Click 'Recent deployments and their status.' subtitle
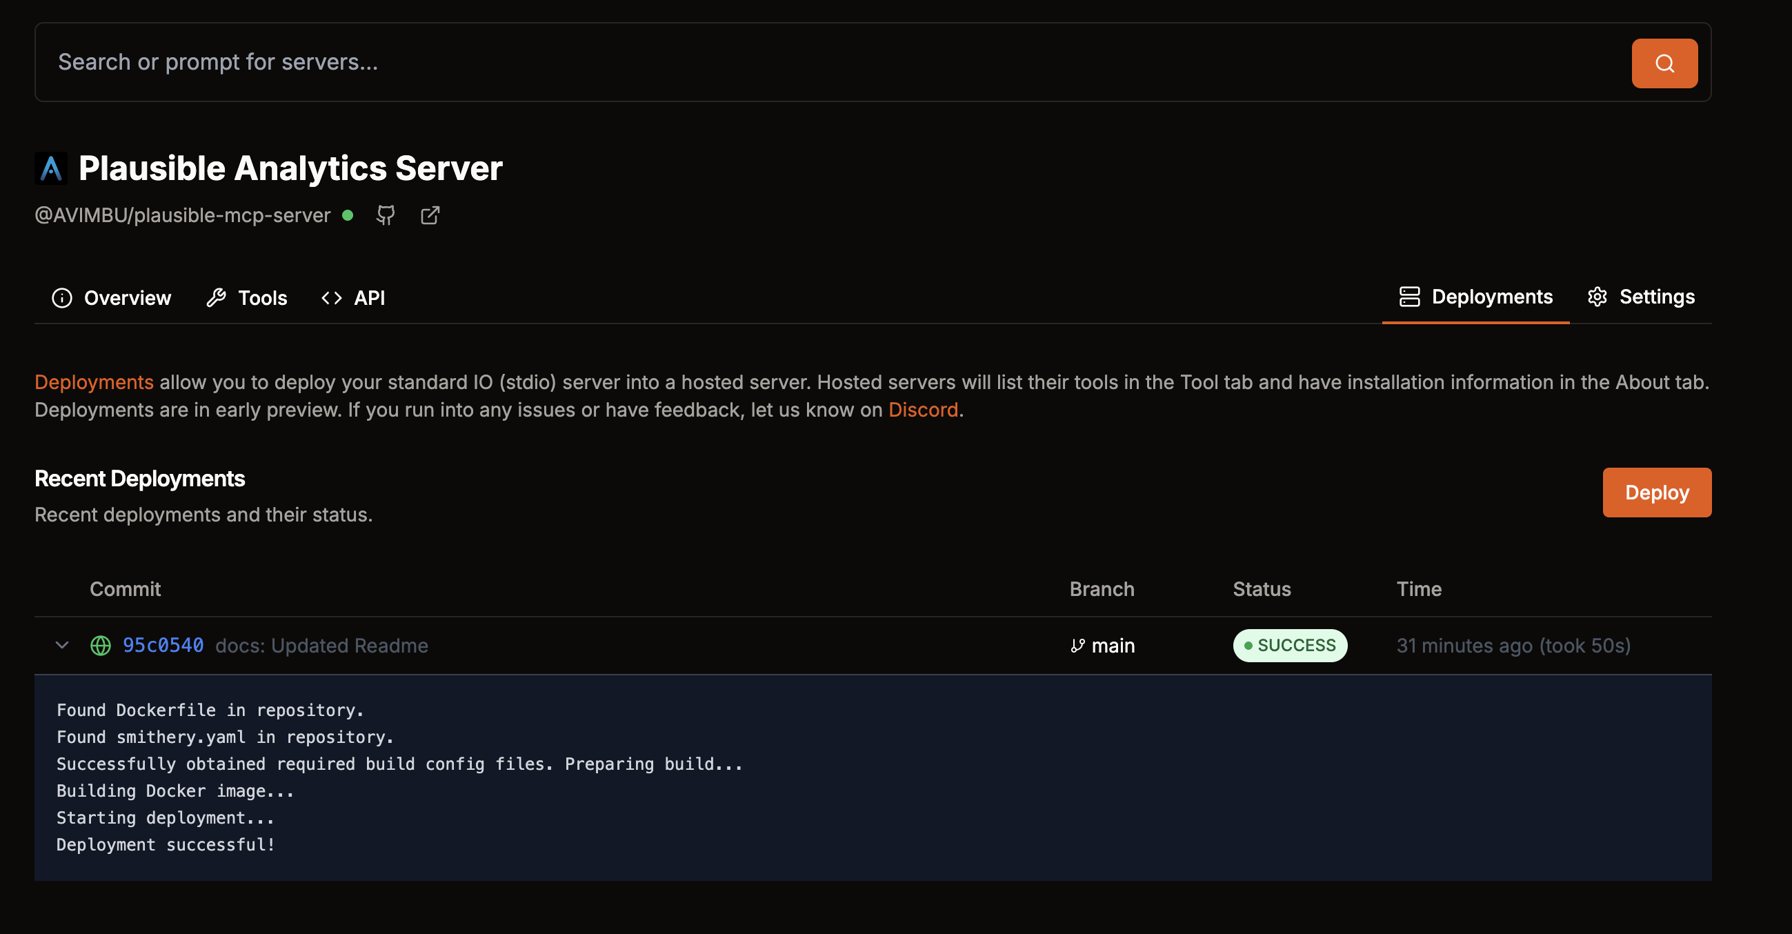 coord(204,515)
